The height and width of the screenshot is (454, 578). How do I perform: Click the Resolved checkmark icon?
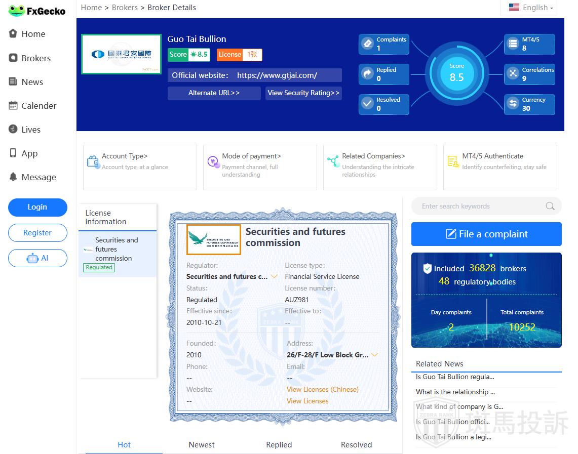point(367,104)
